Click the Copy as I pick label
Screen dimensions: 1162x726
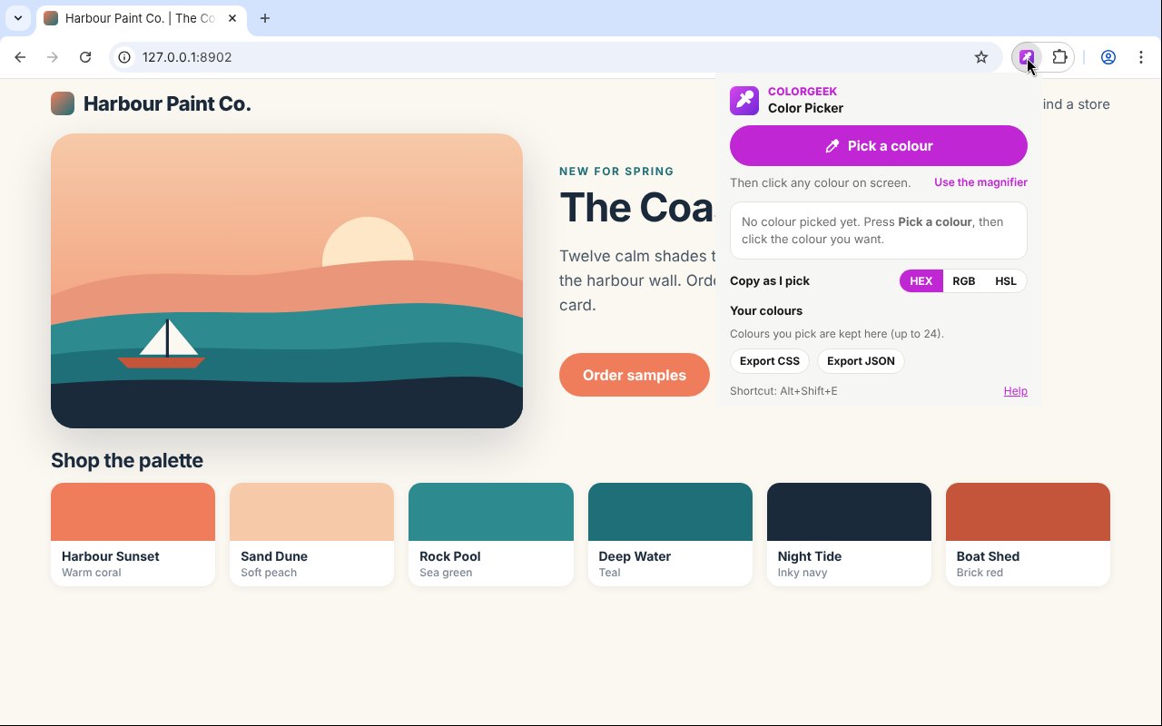[770, 281]
